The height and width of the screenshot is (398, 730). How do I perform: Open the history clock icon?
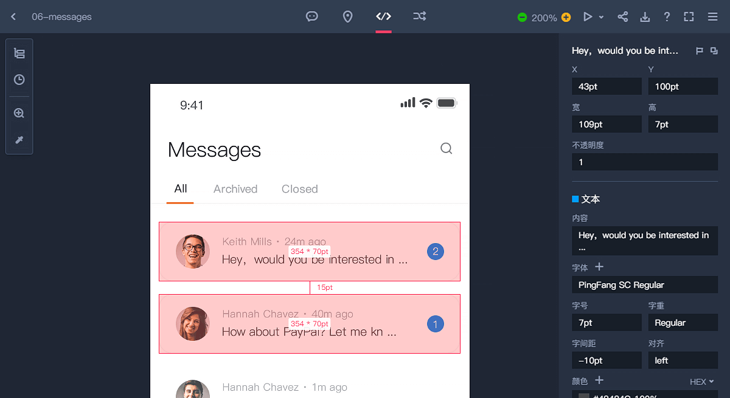click(x=19, y=80)
